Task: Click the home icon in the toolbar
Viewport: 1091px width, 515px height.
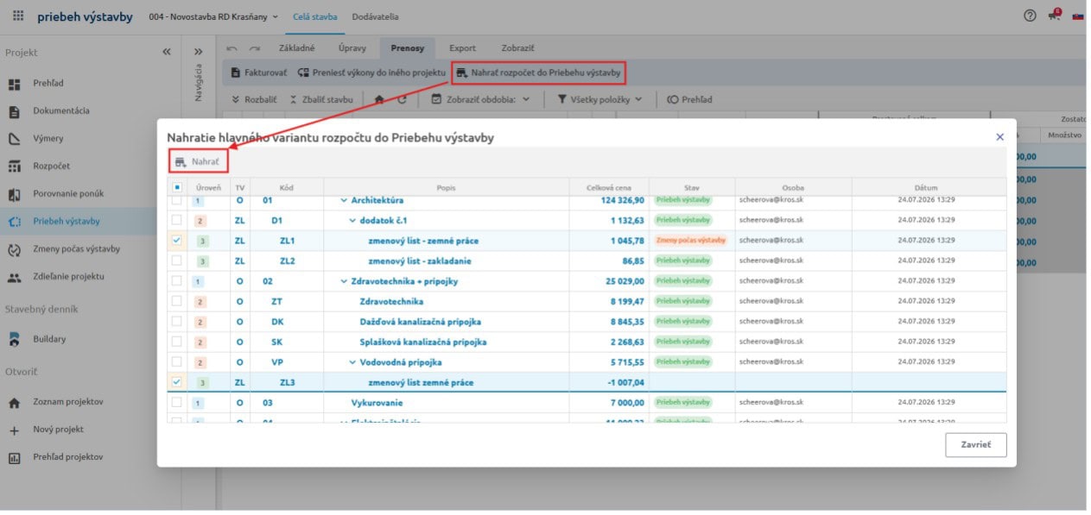Action: pos(378,99)
